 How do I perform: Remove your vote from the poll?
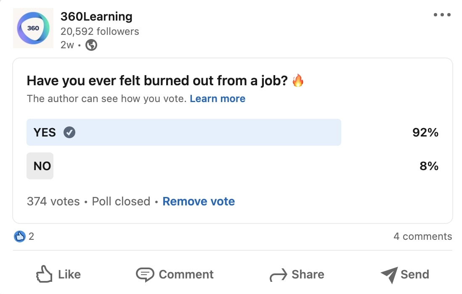(198, 201)
